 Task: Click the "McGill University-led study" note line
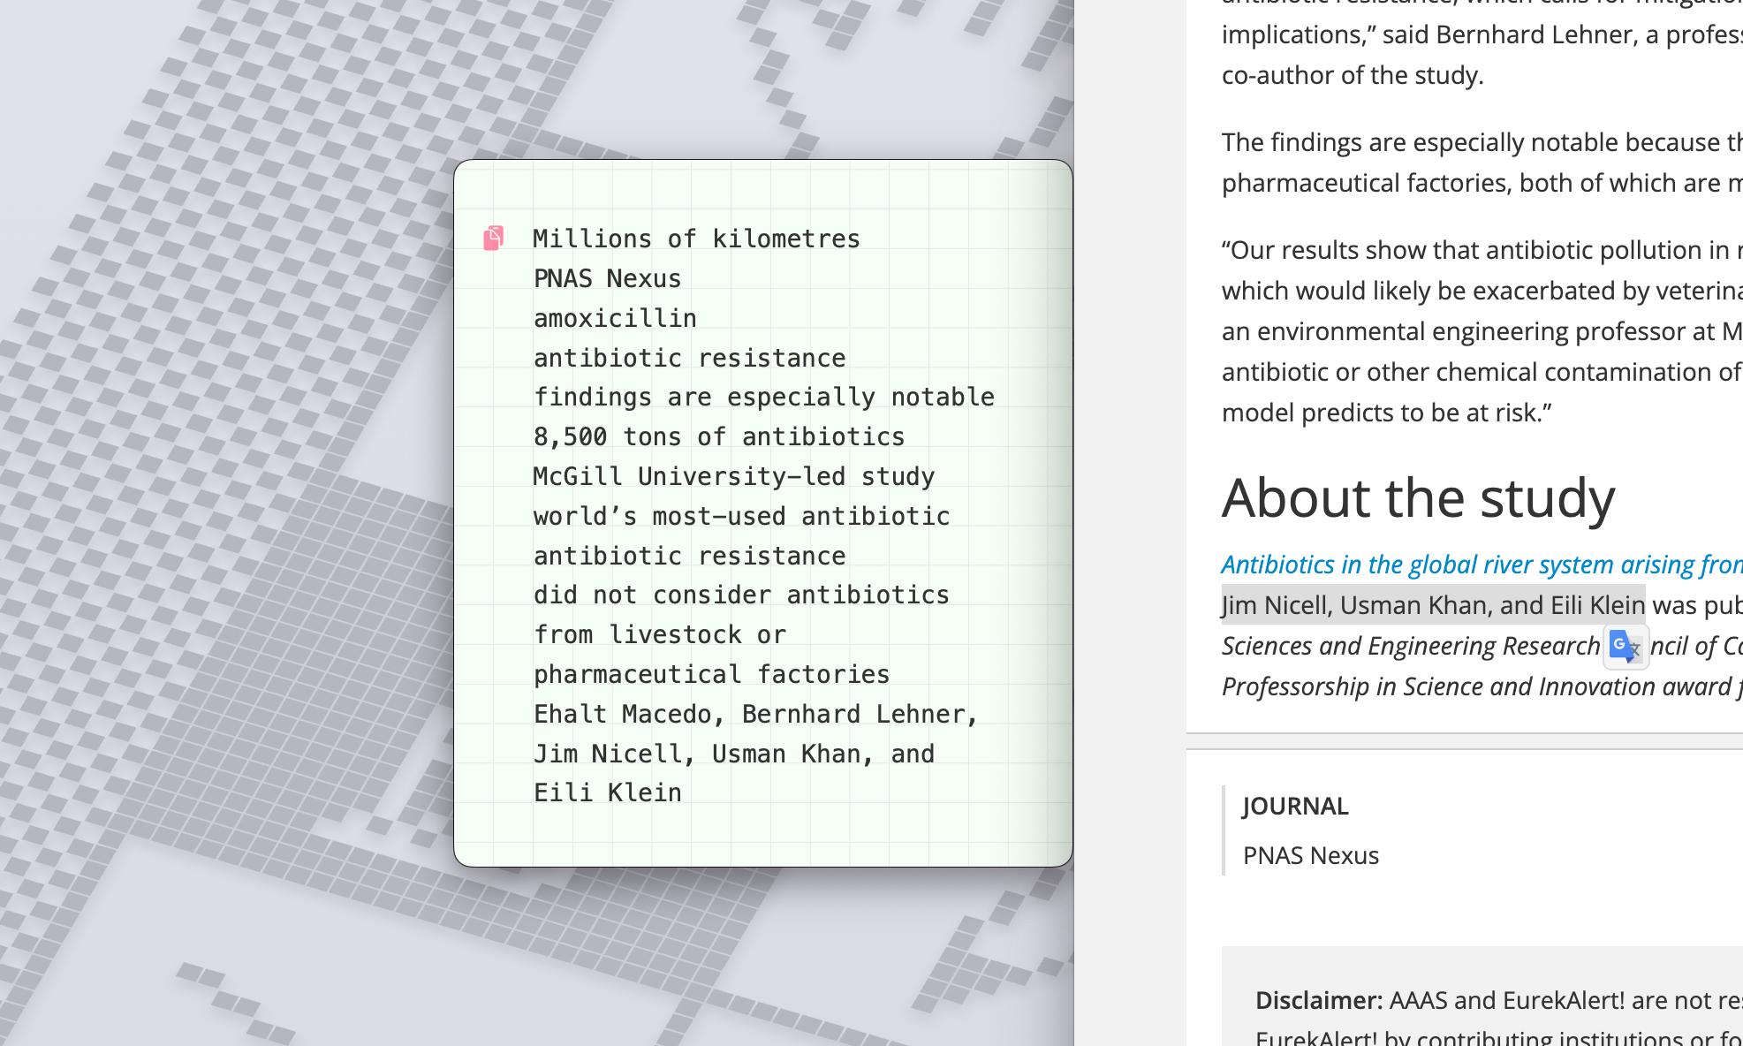(x=733, y=475)
